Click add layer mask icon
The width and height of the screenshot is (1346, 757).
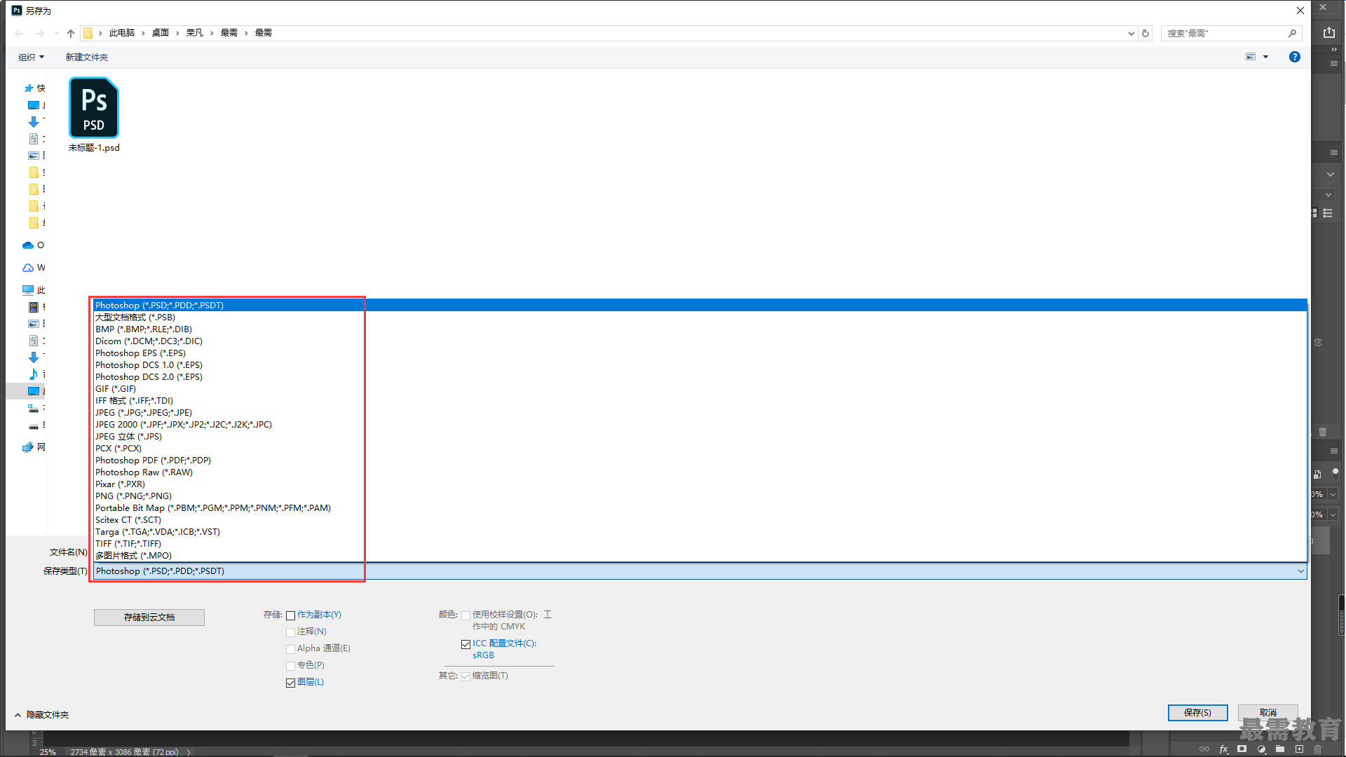click(1242, 749)
